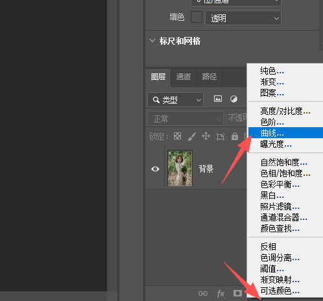
Task: Choose 可选颜色... adjustment
Action: pyautogui.click(x=285, y=291)
